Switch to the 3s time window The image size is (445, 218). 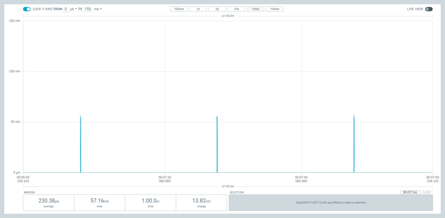click(217, 9)
